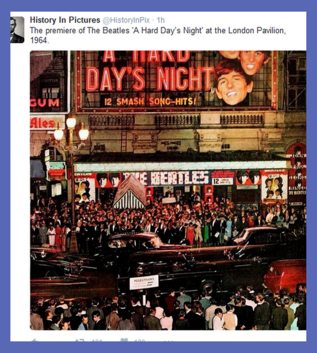This screenshot has width=317, height=353.
Task: Open the History In Pictures display name
Action: (x=65, y=20)
